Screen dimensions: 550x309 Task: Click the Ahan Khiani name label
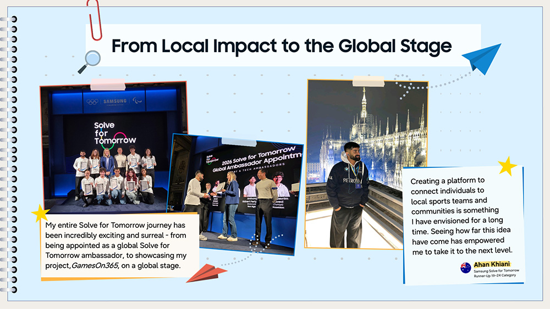click(491, 264)
